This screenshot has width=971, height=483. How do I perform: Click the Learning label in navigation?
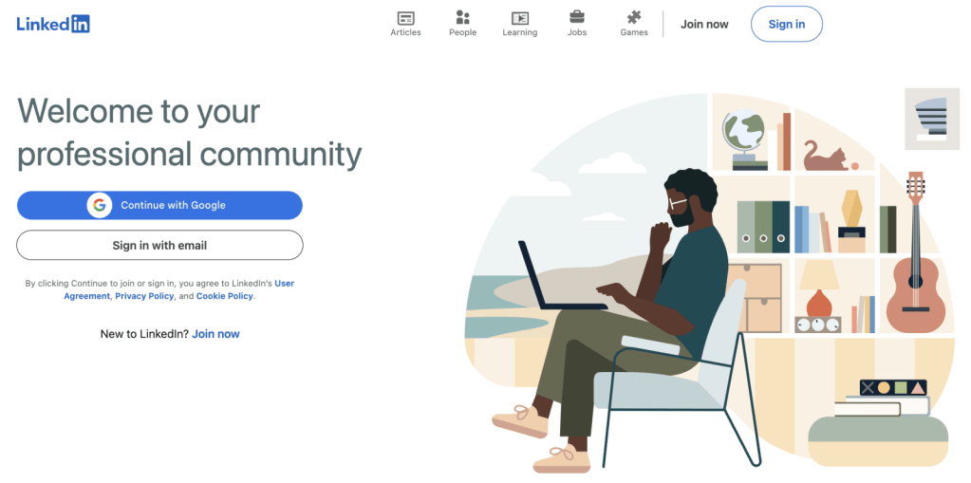click(519, 32)
